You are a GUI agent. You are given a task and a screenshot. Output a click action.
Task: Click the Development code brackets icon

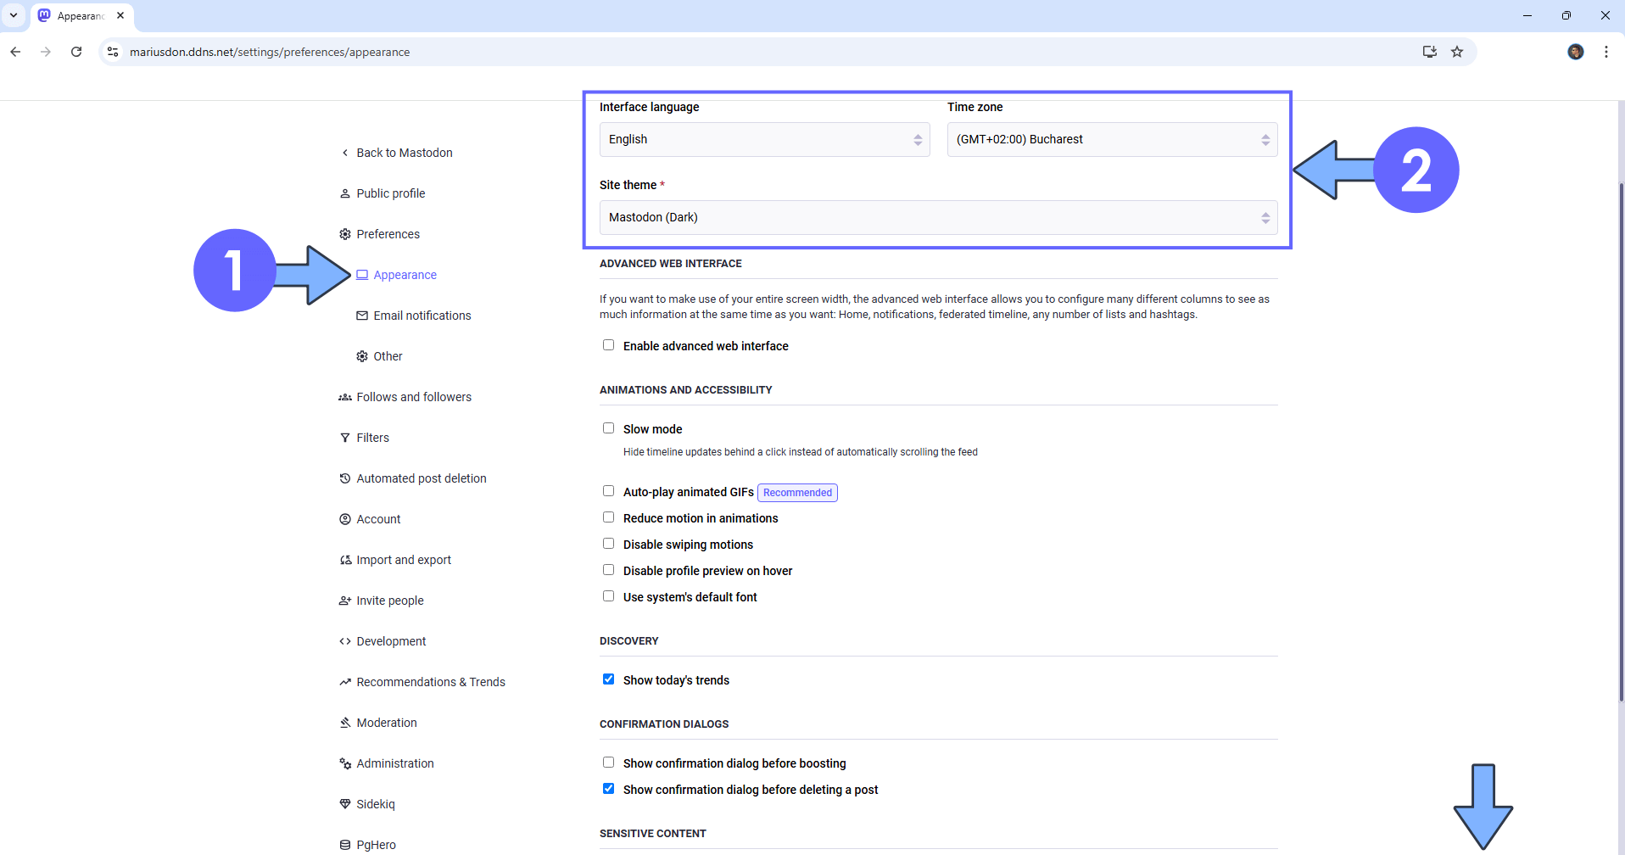(344, 641)
